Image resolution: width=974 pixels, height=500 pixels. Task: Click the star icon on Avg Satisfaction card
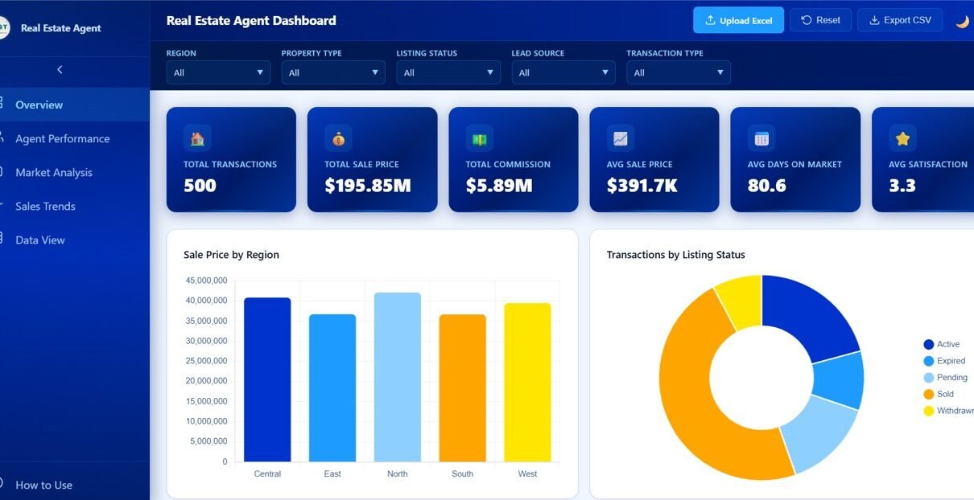pyautogui.click(x=902, y=138)
